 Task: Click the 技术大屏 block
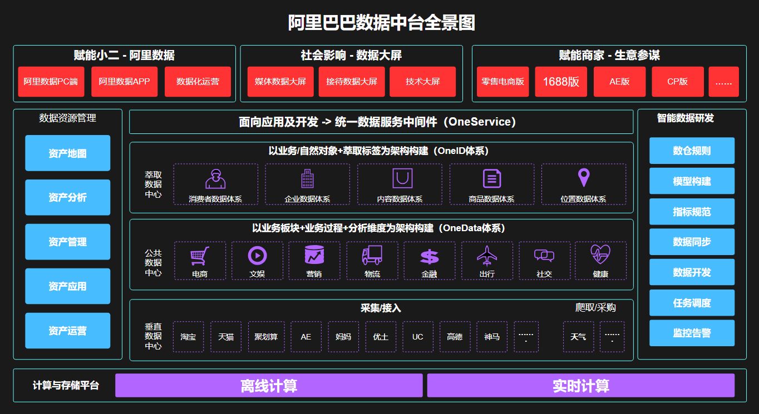[423, 82]
